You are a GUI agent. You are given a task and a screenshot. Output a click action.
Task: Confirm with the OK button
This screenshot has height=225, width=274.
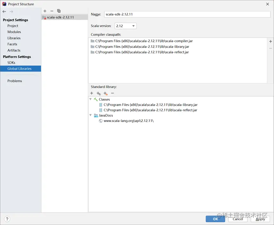coord(215,219)
